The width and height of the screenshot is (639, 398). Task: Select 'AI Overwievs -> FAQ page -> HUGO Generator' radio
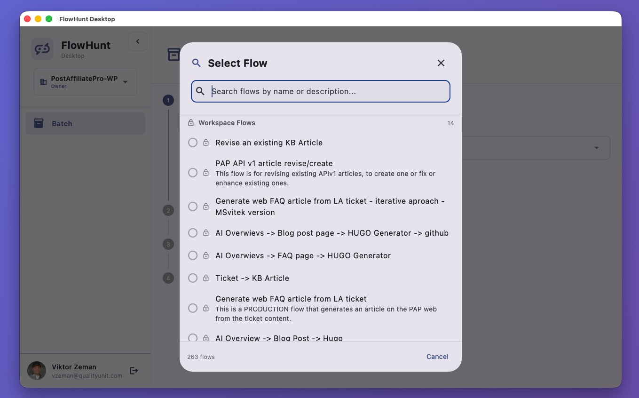[193, 255]
